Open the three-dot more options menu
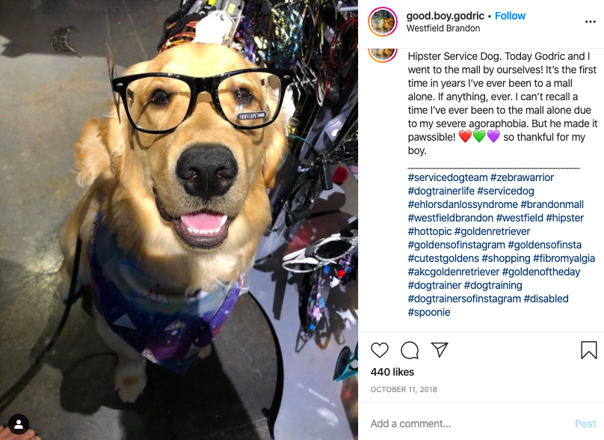The image size is (604, 440). (590, 22)
